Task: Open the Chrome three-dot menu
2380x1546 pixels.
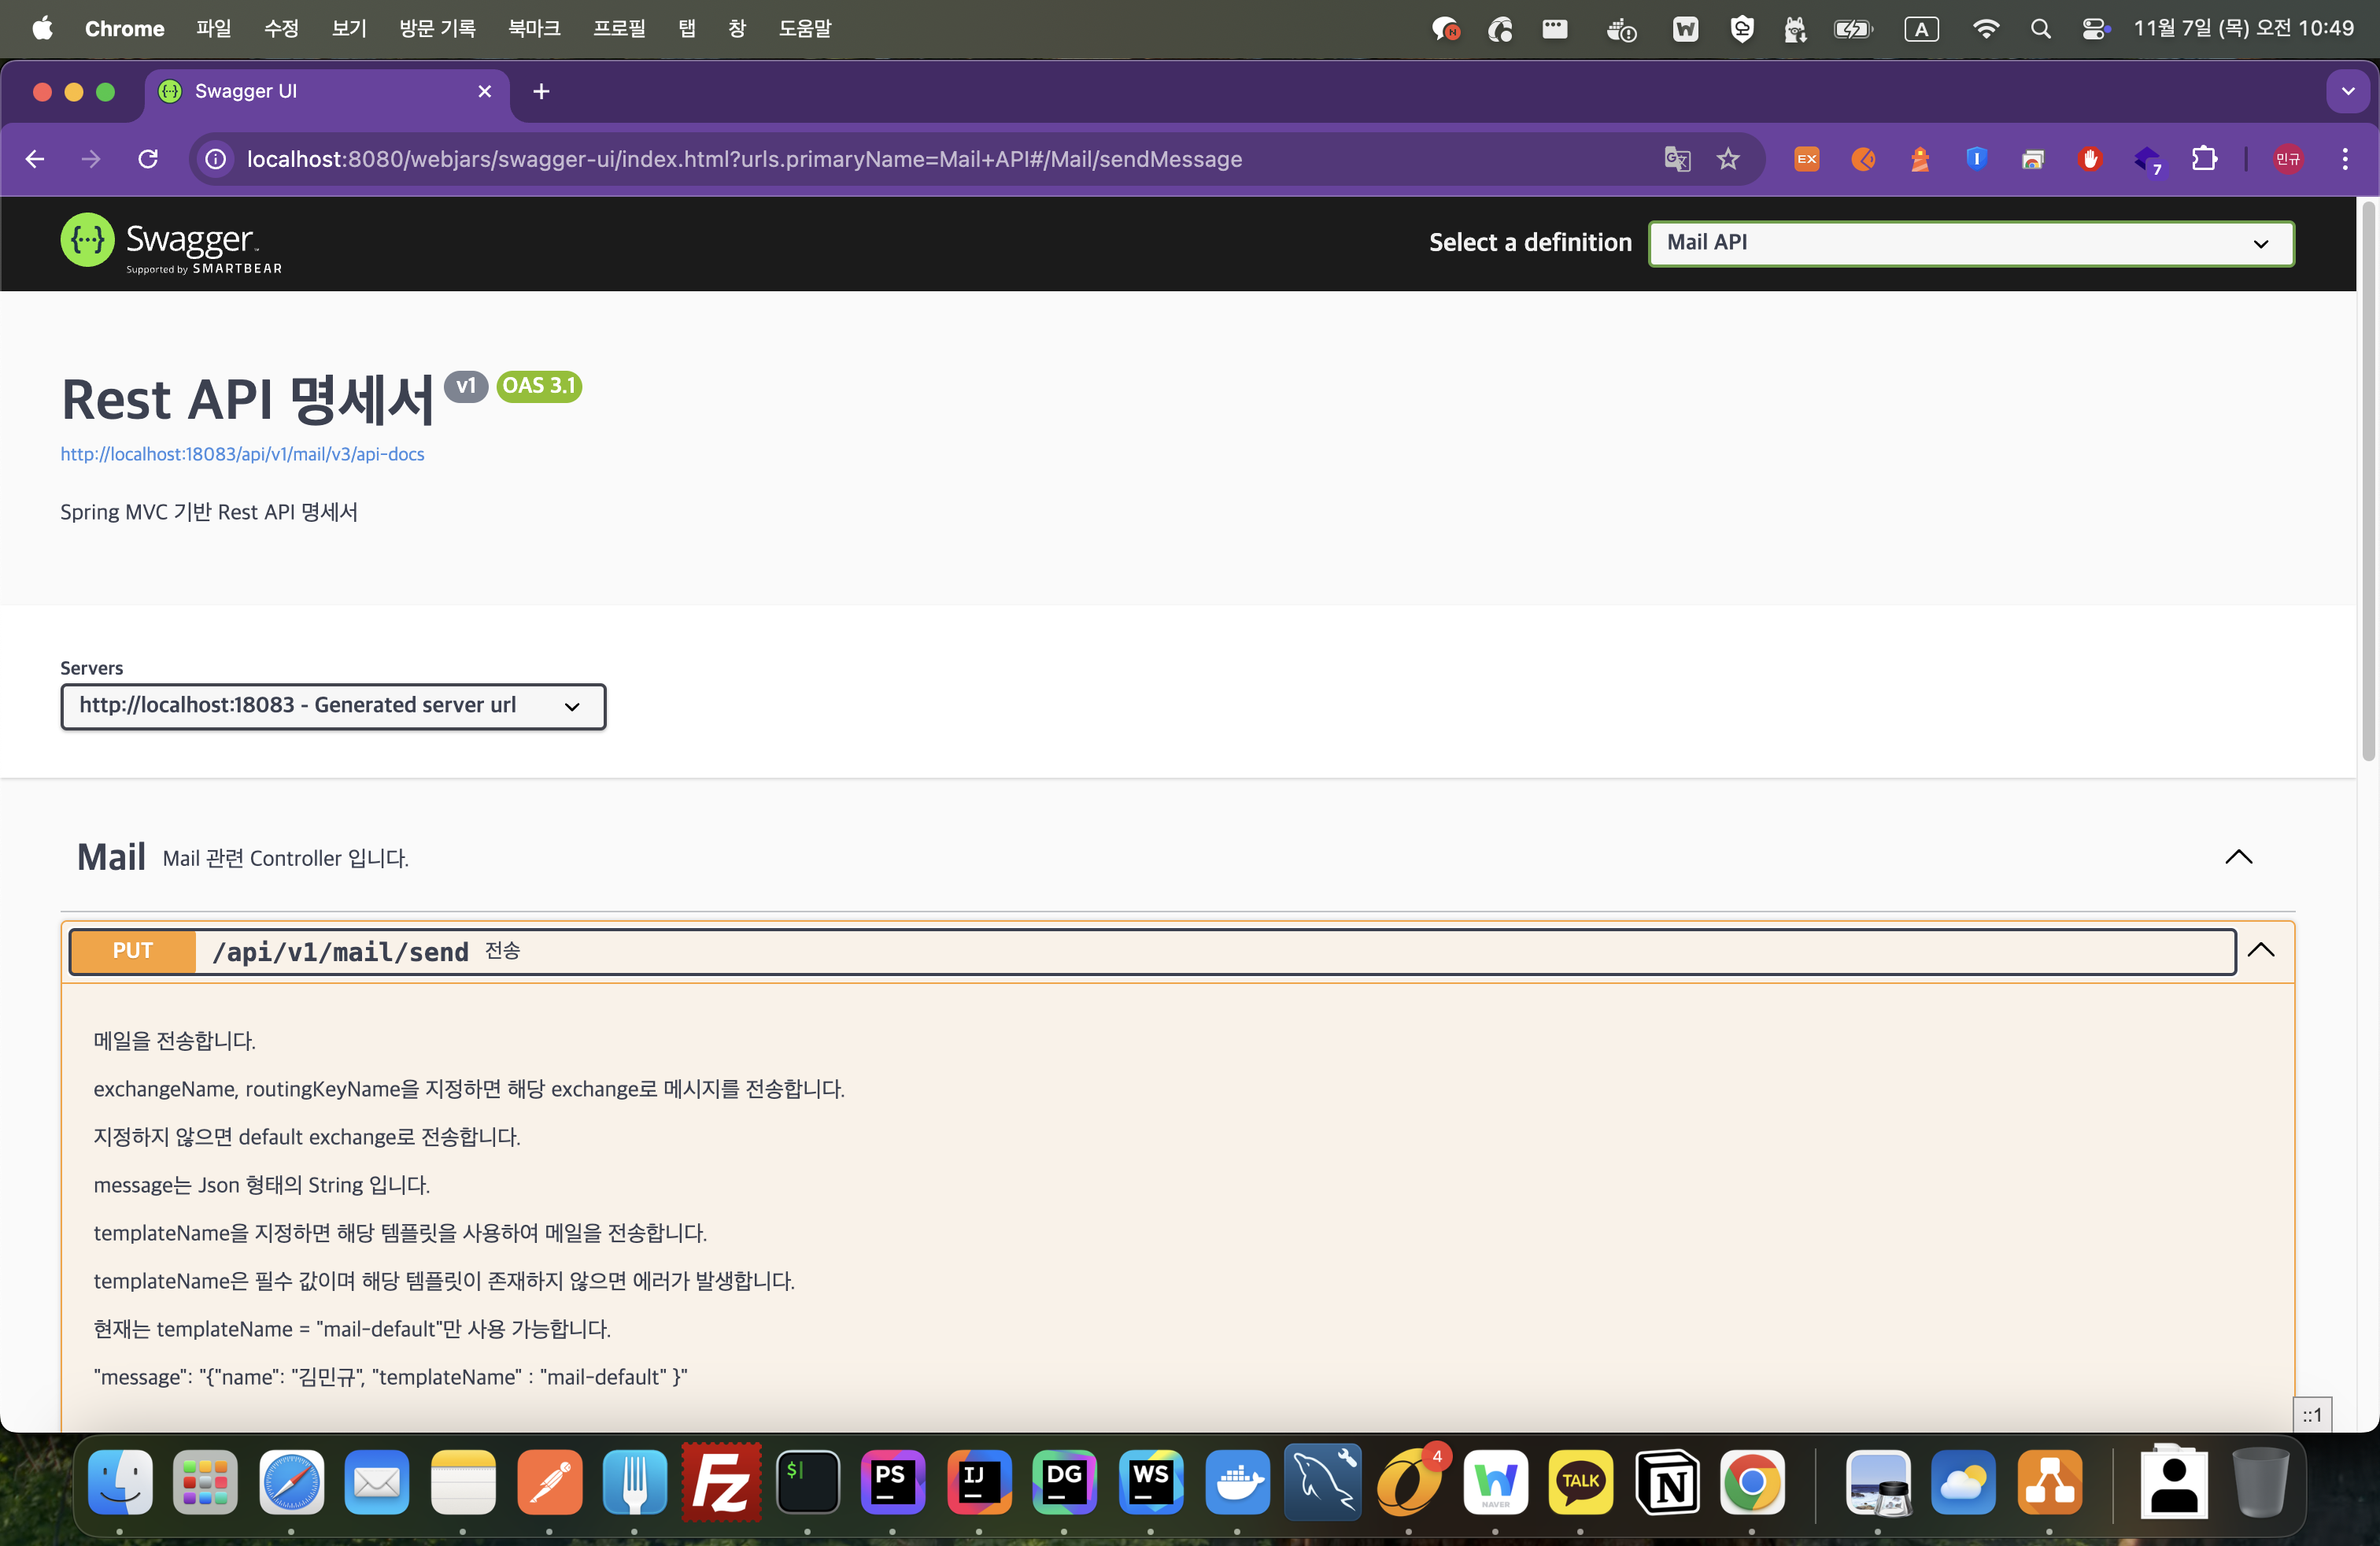Action: pyautogui.click(x=2345, y=159)
